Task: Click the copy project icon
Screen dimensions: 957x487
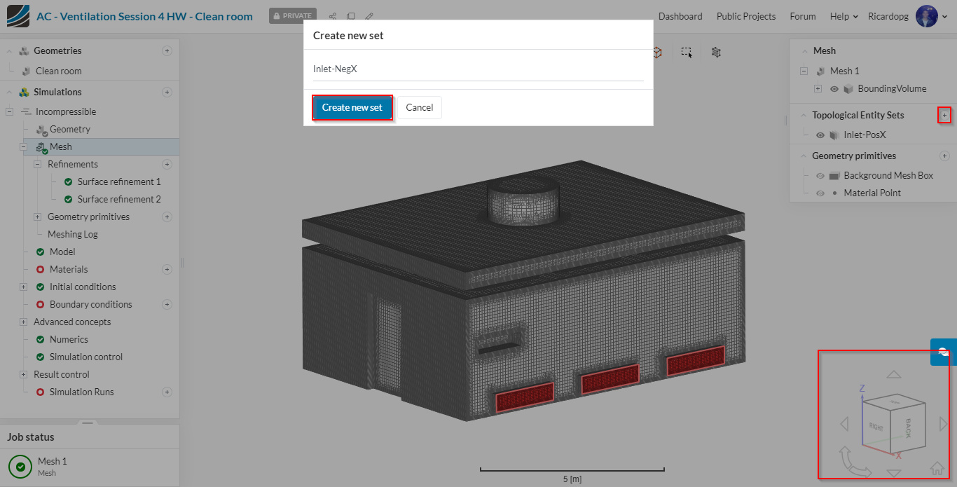Action: coord(350,16)
